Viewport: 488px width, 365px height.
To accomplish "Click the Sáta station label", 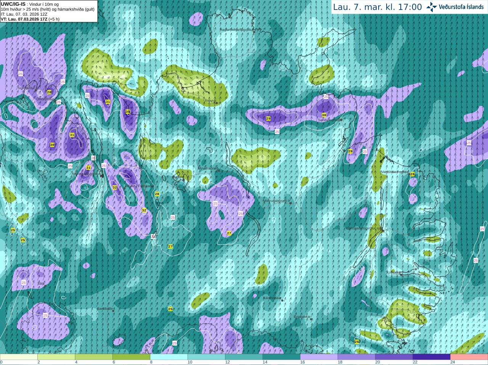I will coord(41,283).
